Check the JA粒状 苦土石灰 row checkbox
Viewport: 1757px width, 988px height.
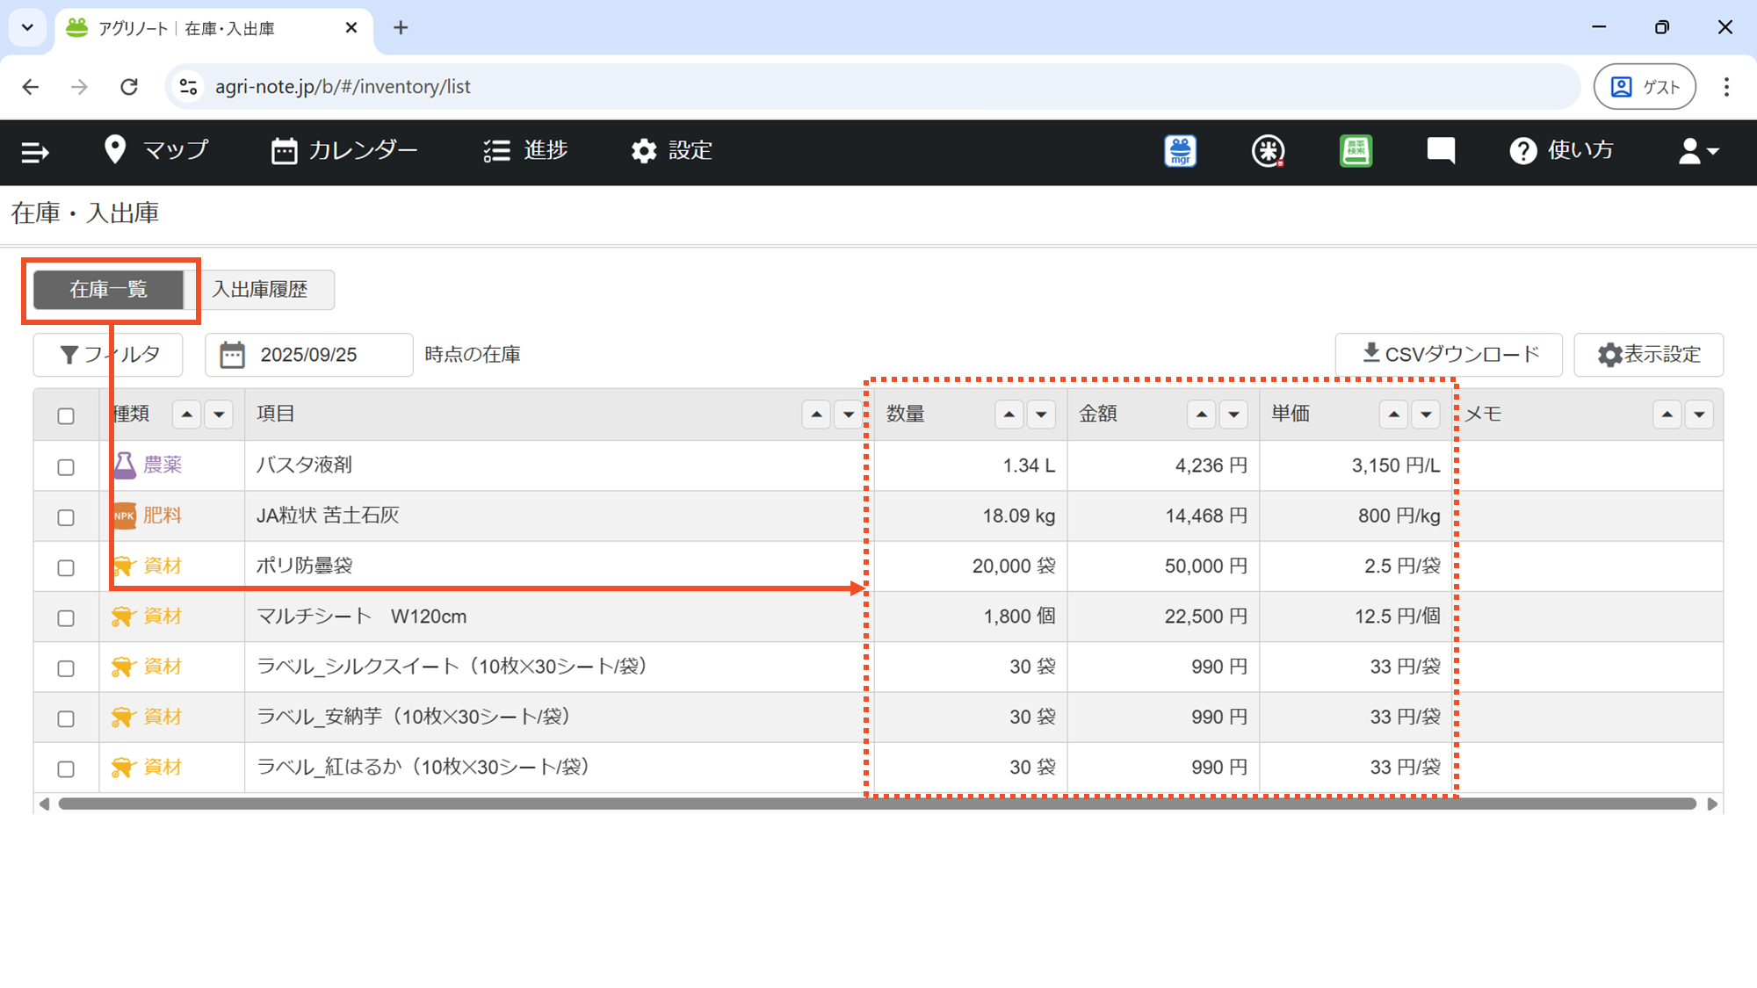[x=66, y=517]
